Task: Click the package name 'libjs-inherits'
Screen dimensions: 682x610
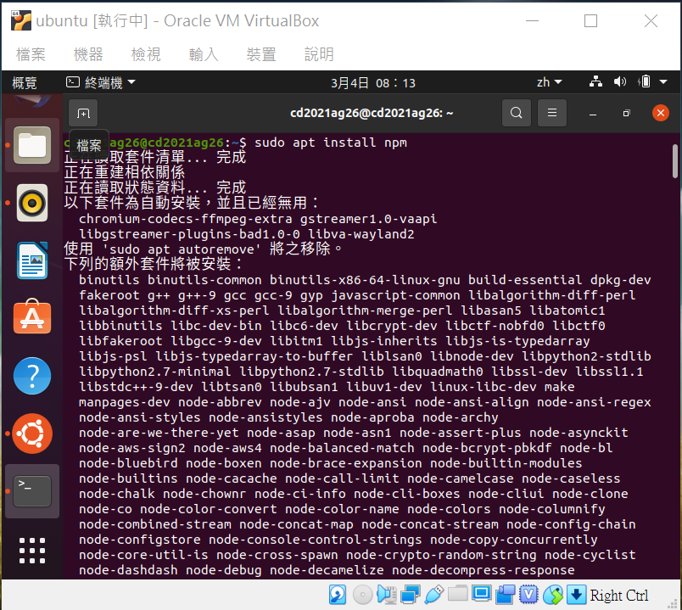Action: click(x=384, y=341)
